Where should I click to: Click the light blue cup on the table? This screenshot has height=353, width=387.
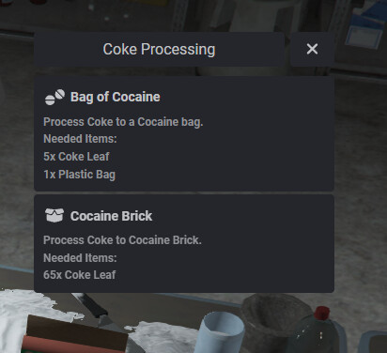pos(221,332)
